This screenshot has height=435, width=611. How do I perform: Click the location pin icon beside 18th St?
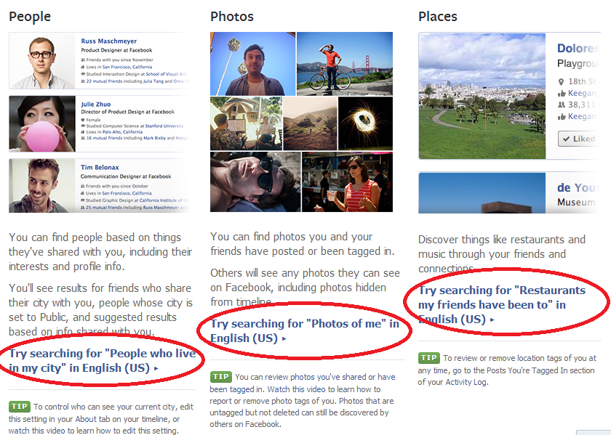pos(561,82)
